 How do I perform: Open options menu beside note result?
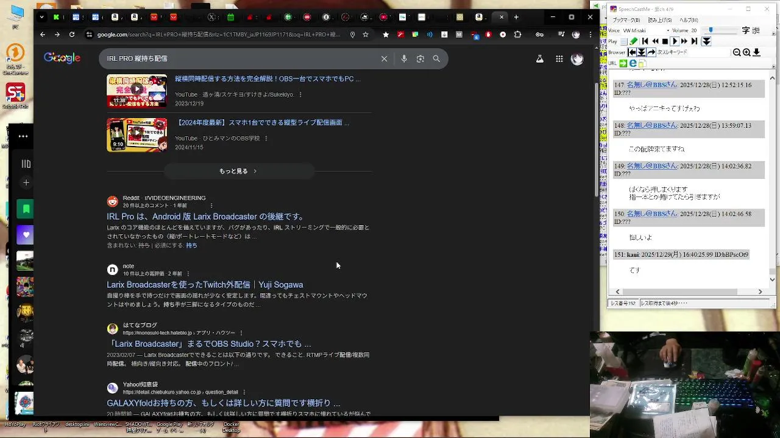click(188, 274)
